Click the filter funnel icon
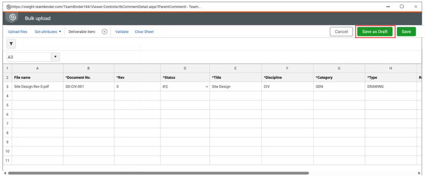 click(x=11, y=44)
